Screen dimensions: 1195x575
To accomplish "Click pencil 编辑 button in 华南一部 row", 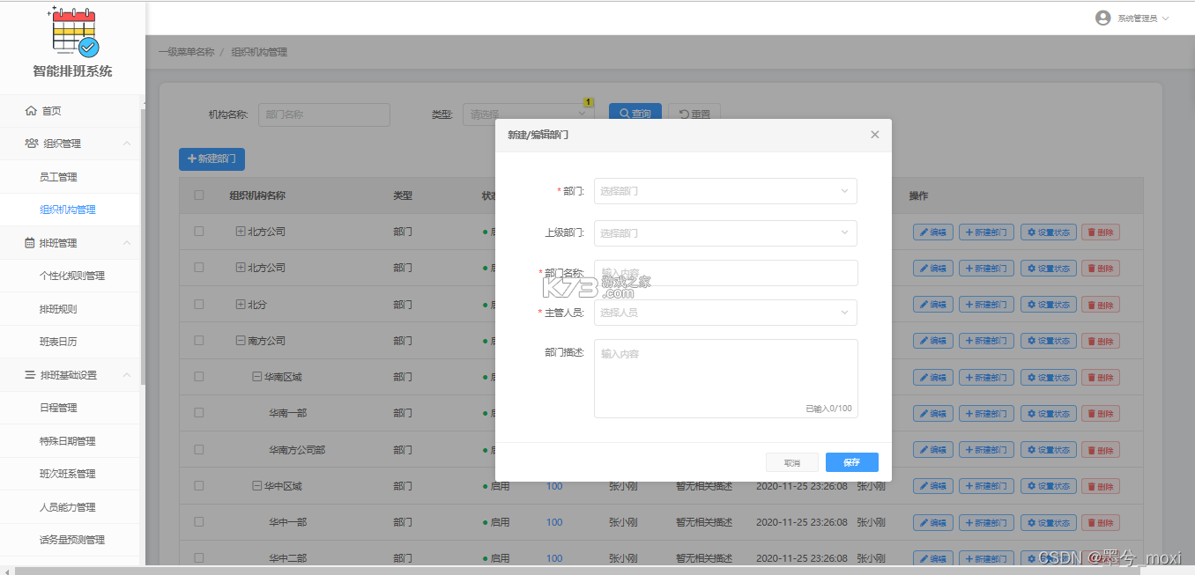I will 932,413.
